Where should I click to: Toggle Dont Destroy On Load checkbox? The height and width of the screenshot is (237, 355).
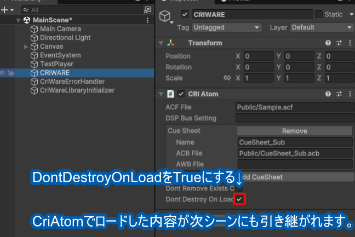coord(239,199)
